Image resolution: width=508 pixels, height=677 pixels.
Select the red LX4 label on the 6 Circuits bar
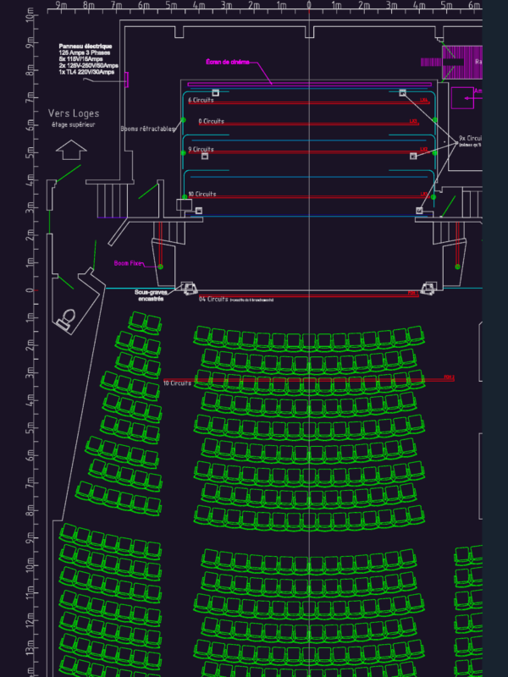click(424, 100)
